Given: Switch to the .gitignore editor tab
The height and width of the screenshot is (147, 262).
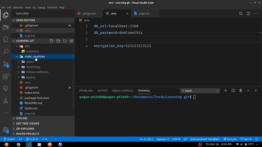Looking at the screenshot, I should click(89, 13).
